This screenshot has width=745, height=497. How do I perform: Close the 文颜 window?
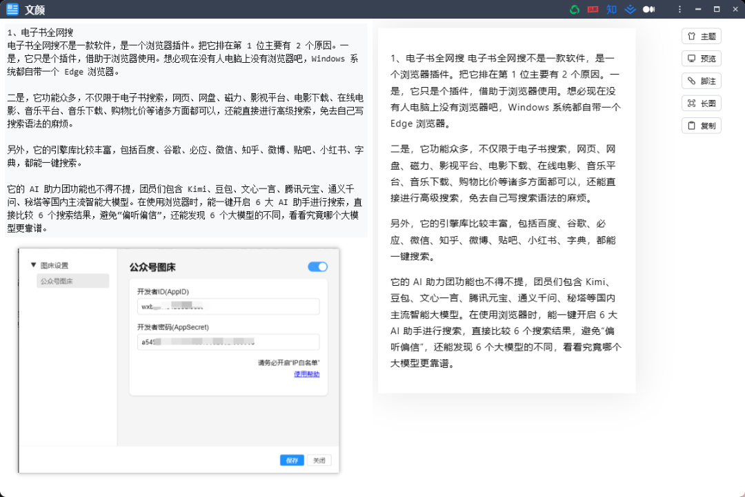coord(735,10)
